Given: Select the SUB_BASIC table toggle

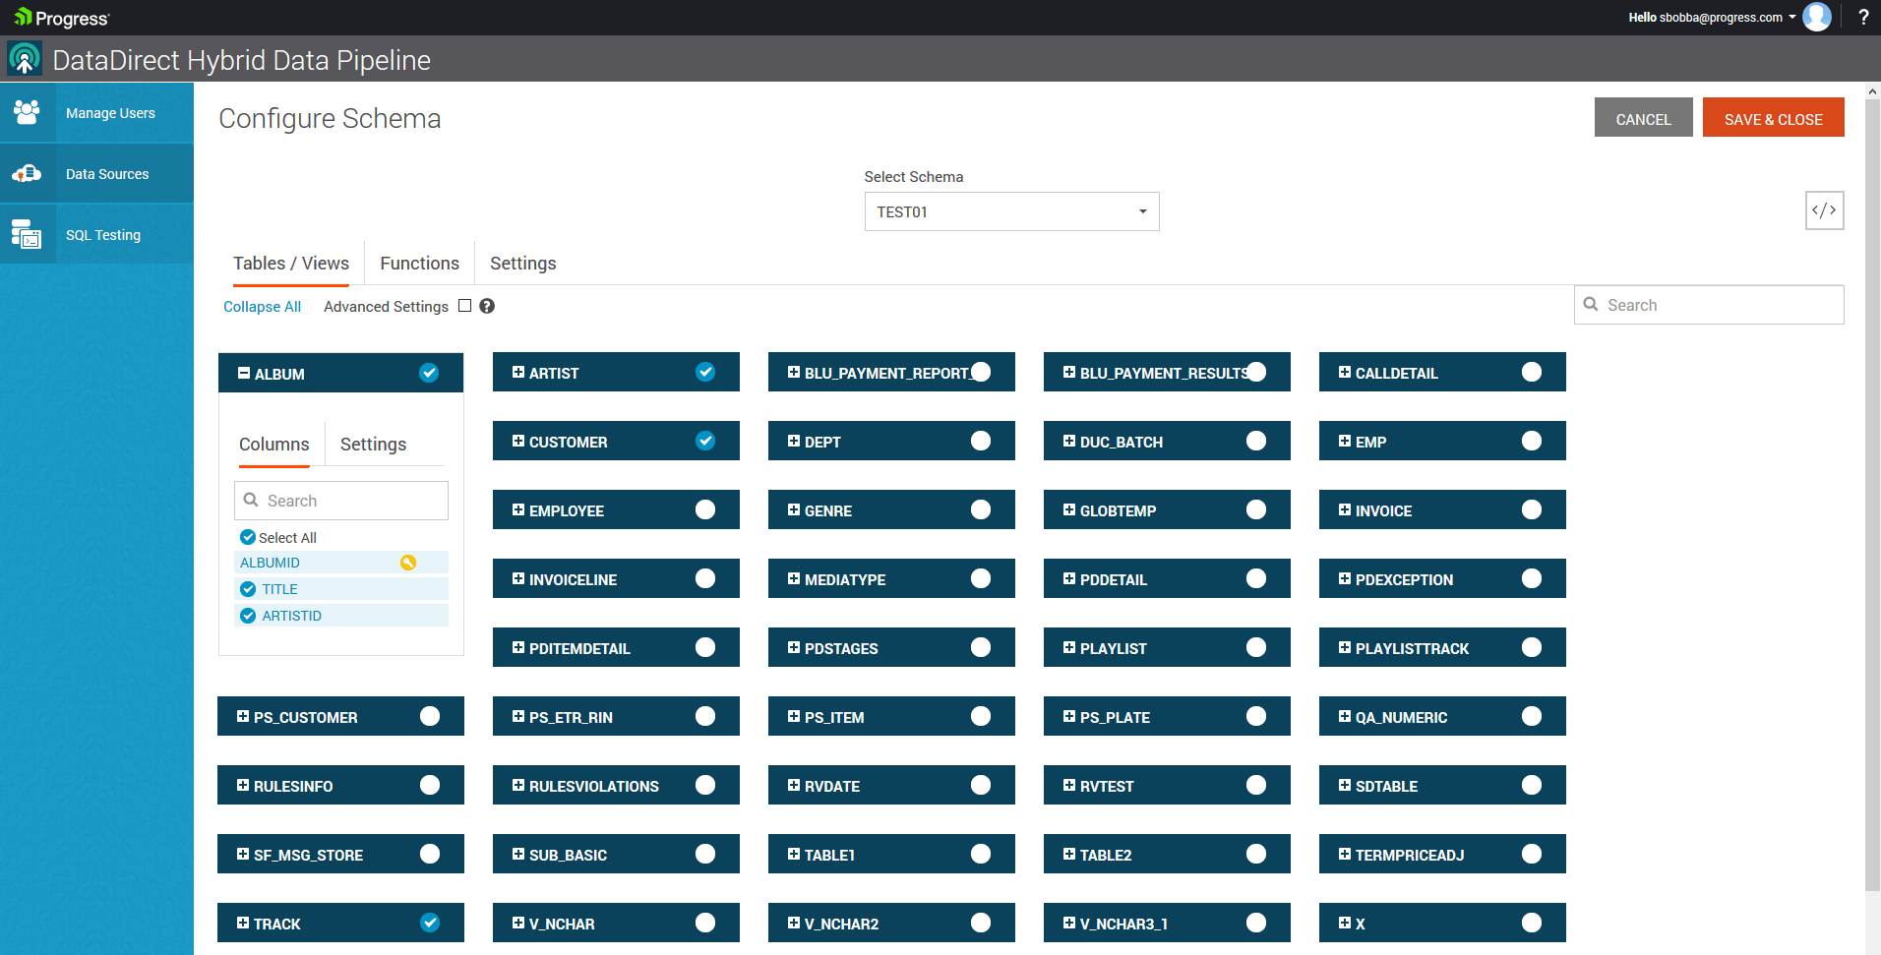Looking at the screenshot, I should [705, 854].
